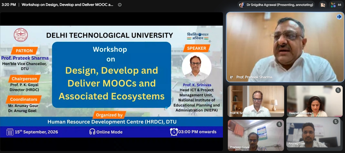This screenshot has width=345, height=153.
Task: Click 'Design, Develop and' line on the slide
Action: click(x=111, y=70)
